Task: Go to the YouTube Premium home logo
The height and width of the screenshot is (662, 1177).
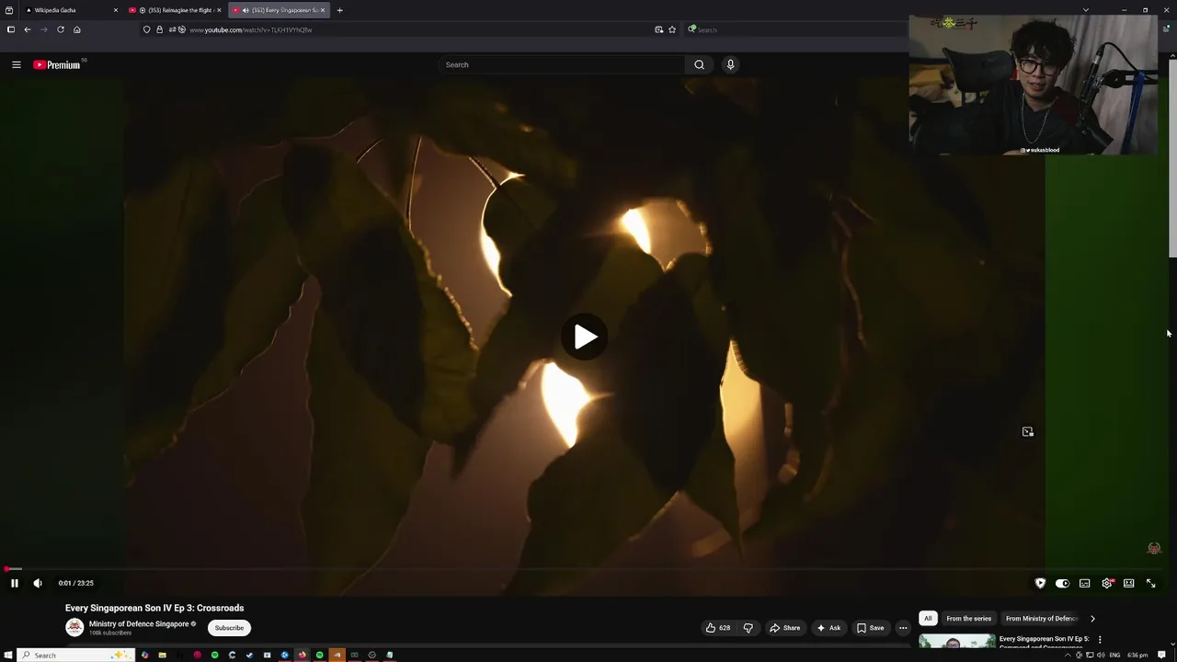Action: point(57,64)
